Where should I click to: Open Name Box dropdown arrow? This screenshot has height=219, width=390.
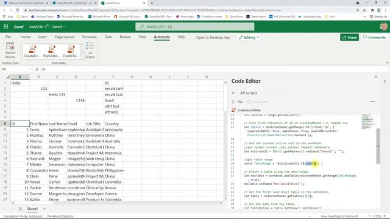[x=30, y=69]
